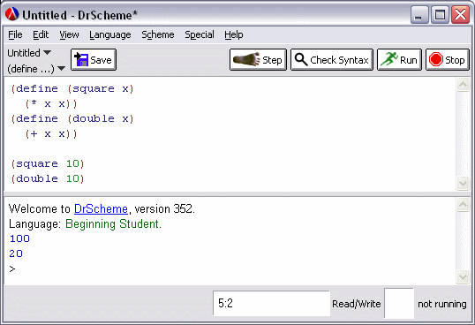The height and width of the screenshot is (325, 475).
Task: Click the 5:2 cursor position field
Action: click(x=271, y=304)
